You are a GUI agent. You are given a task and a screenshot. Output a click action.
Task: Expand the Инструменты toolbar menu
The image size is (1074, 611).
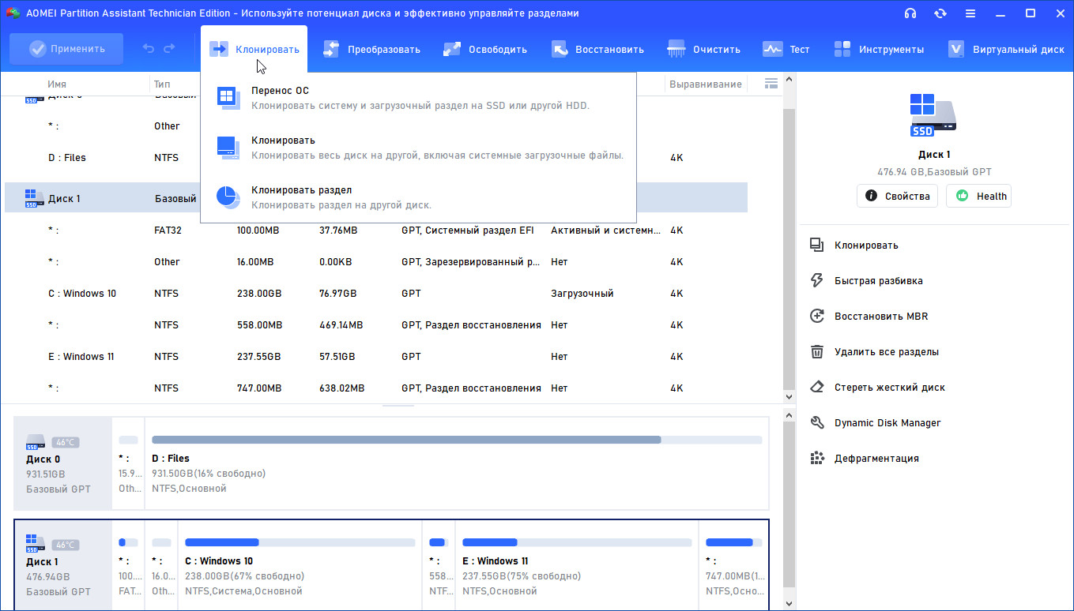(879, 49)
